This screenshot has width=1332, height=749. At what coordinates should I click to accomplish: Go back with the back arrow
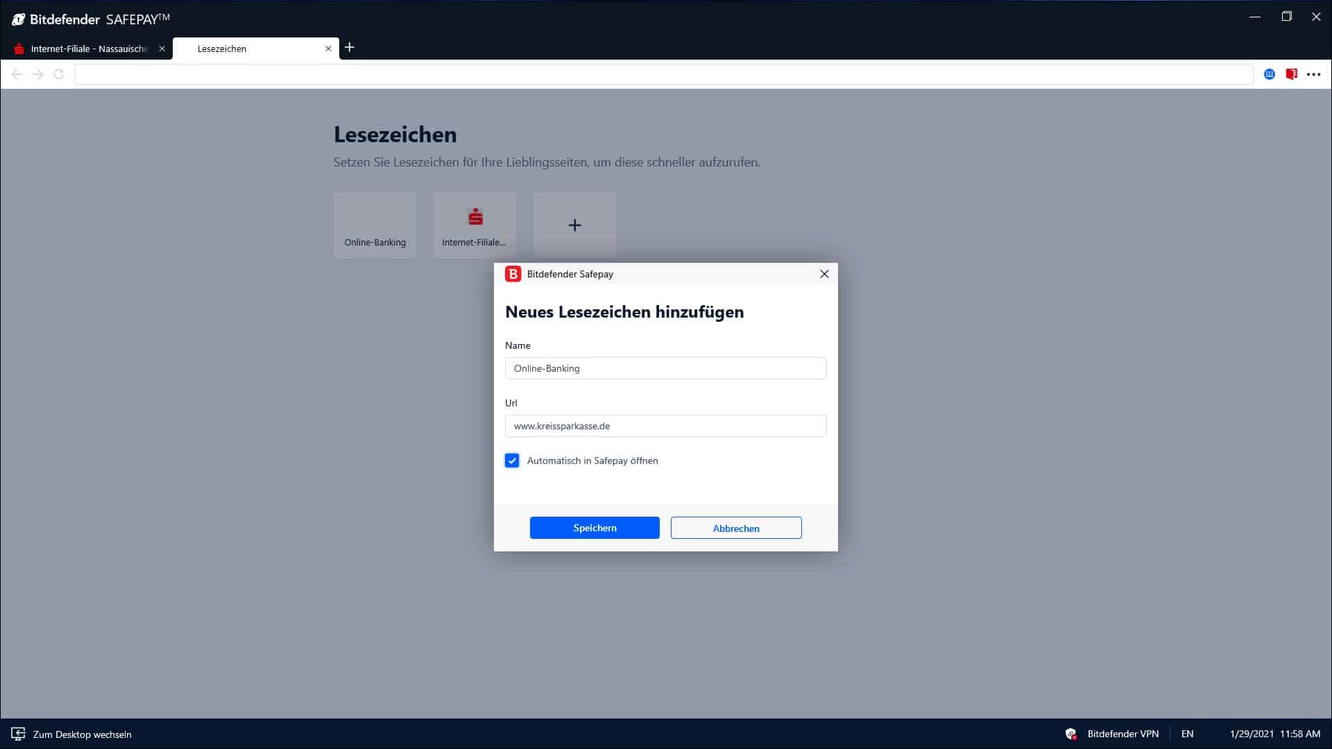pos(17,74)
